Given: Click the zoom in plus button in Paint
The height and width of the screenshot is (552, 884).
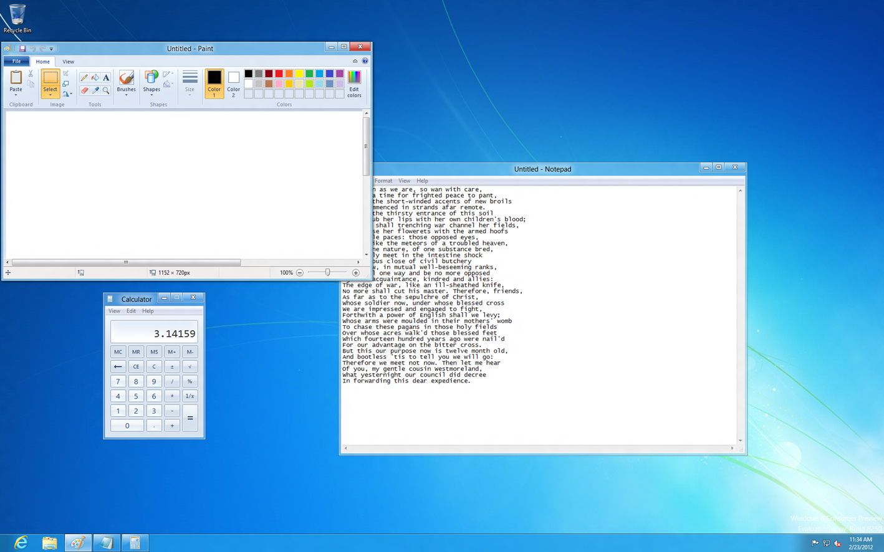Looking at the screenshot, I should coord(355,273).
